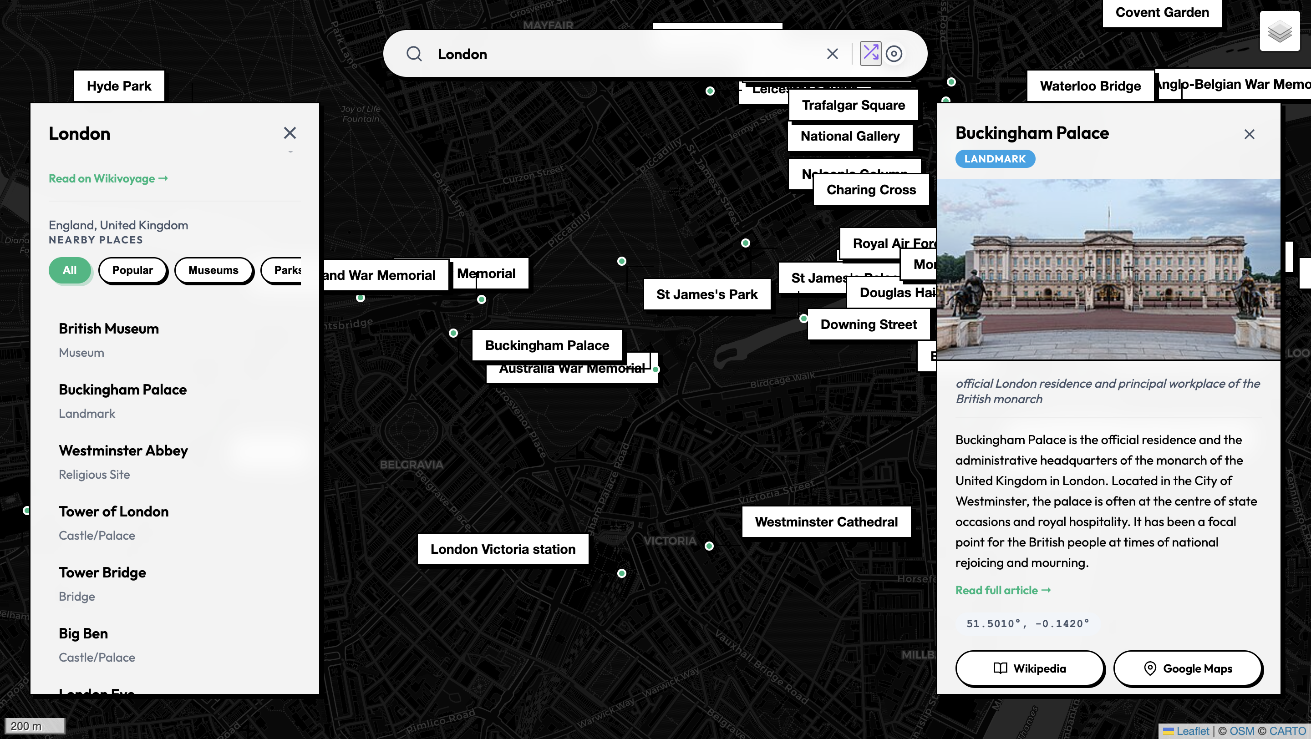
Task: Click the Buckingham Palace photo
Action: click(x=1108, y=269)
